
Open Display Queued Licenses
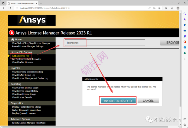point(24,113)
